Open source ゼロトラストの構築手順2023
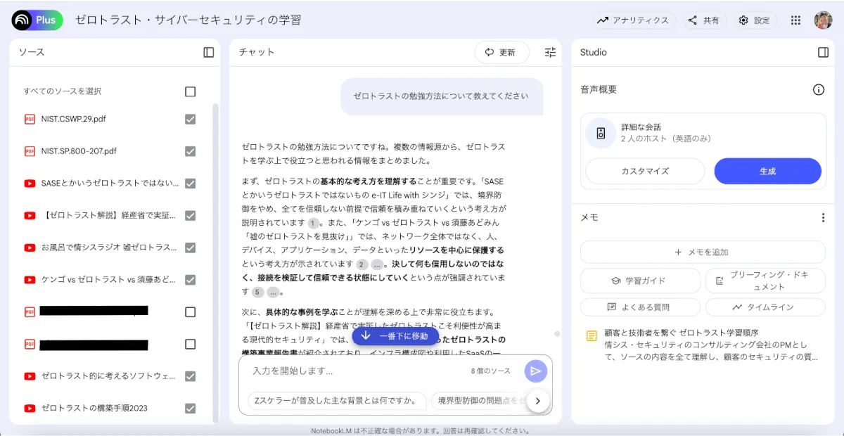Screen dimensions: 844x436 coord(94,408)
